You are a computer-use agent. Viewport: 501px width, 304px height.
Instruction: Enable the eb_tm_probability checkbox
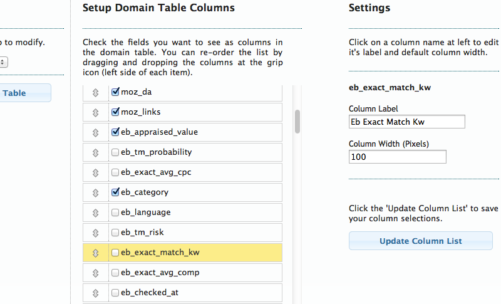pos(115,152)
